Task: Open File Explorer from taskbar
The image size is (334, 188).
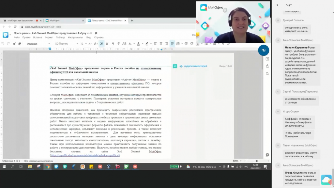Action: (30, 167)
